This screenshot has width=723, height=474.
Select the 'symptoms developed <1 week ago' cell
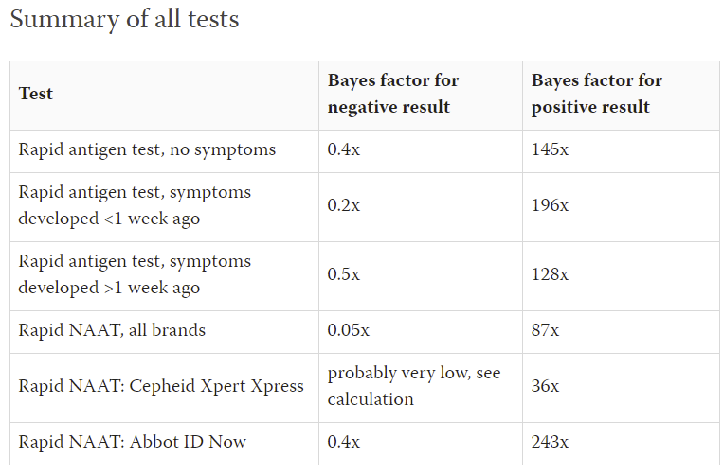(x=135, y=205)
